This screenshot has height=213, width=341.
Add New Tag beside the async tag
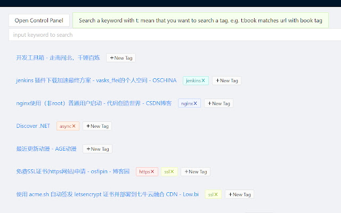click(98, 126)
